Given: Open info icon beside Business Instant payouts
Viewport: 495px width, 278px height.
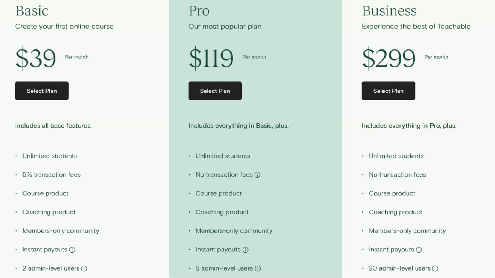Looking at the screenshot, I should (x=419, y=250).
